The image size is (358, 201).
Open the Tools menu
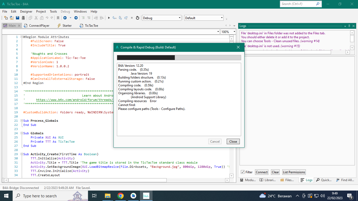[53, 12]
